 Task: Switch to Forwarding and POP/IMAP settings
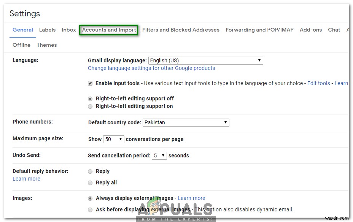[259, 30]
